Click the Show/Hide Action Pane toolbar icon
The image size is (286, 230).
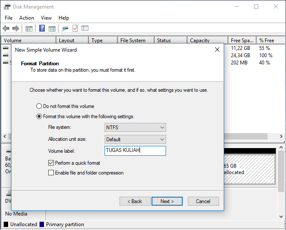pyautogui.click(x=52, y=29)
